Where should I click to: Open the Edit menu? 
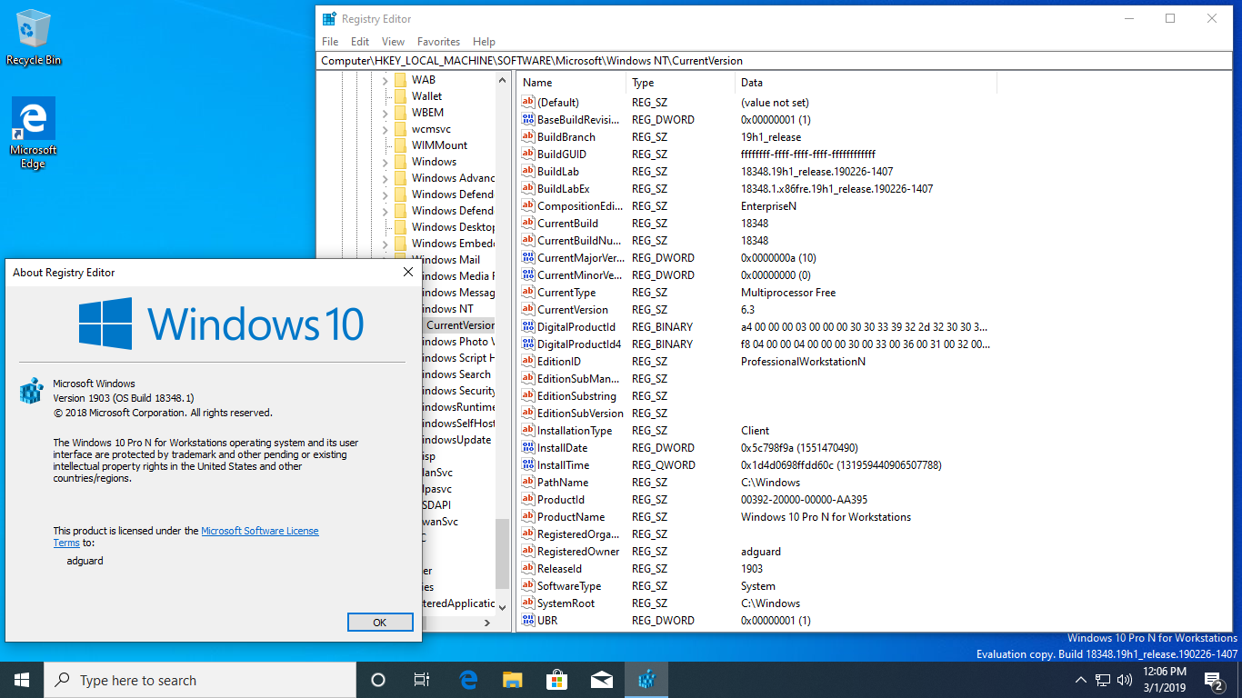point(360,42)
